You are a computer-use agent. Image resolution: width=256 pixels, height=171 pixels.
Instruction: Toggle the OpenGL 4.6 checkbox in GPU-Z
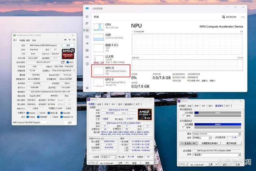(x=62, y=117)
